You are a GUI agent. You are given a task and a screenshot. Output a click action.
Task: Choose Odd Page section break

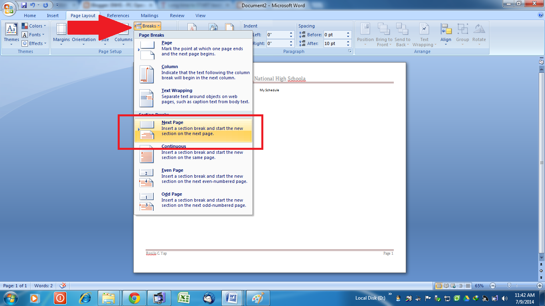click(x=194, y=202)
